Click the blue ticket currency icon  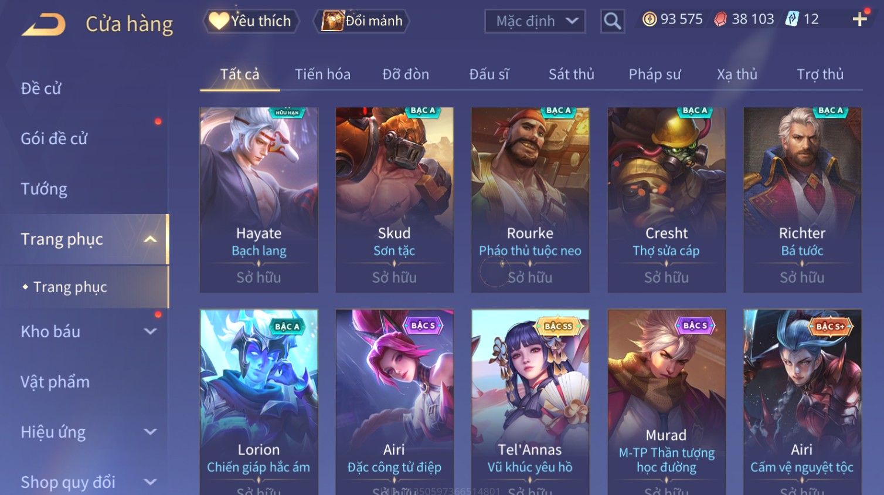(x=792, y=19)
